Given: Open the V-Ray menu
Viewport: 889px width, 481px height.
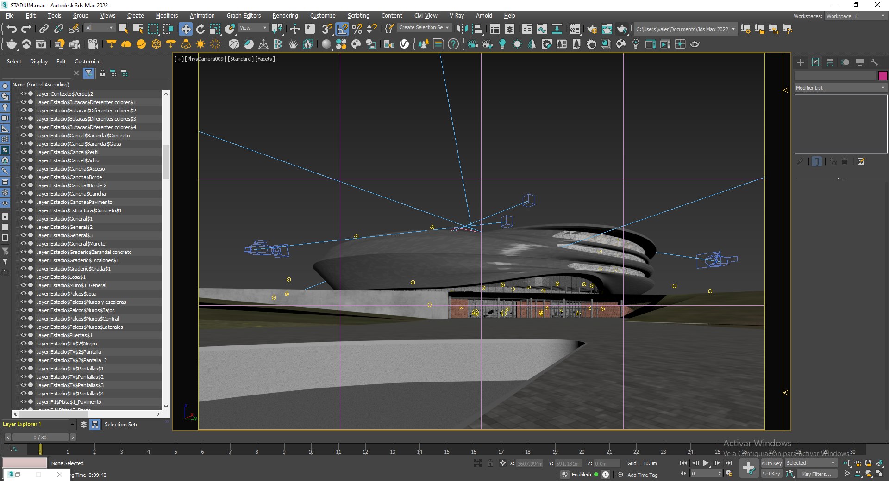Looking at the screenshot, I should click(x=457, y=16).
